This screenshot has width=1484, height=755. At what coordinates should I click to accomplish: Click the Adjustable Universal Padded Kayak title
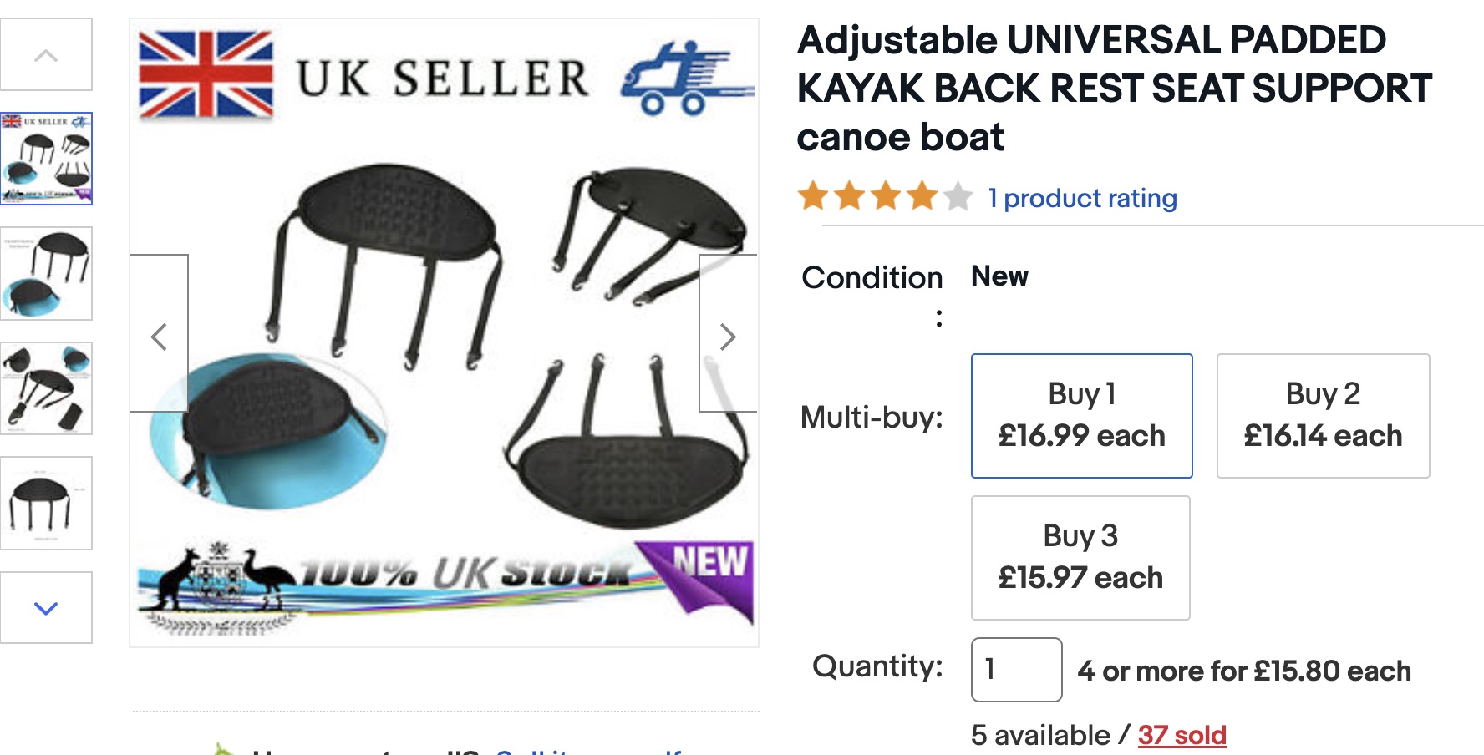click(x=1114, y=89)
